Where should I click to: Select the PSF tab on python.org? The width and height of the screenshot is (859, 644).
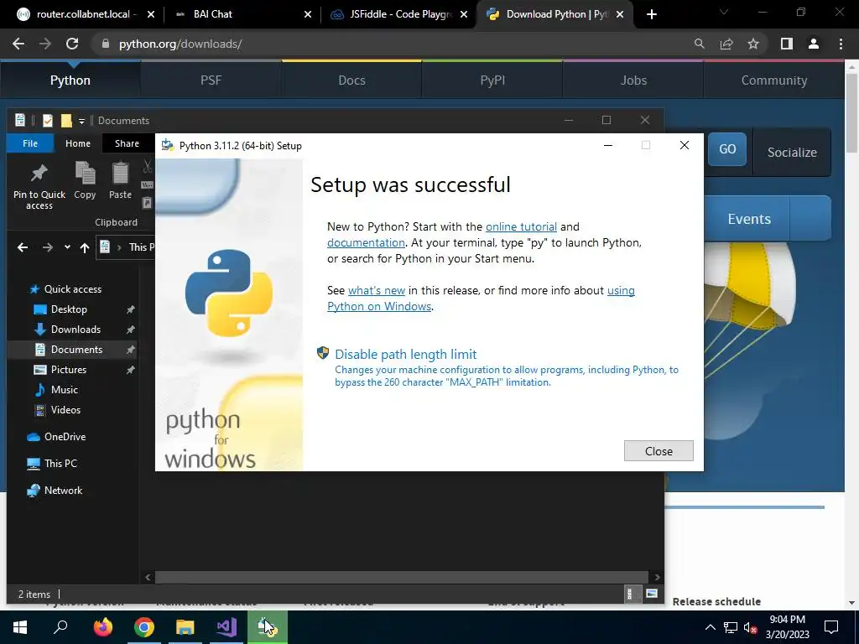pyautogui.click(x=211, y=80)
